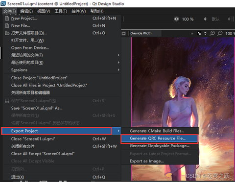Click the New Project document icon

pyautogui.click(x=7, y=18)
